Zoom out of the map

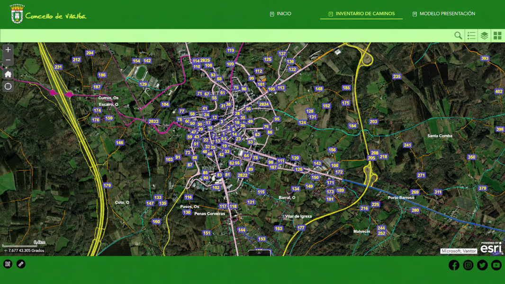pos(8,60)
